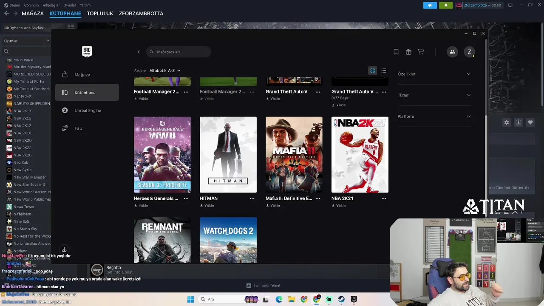The height and width of the screenshot is (306, 544).
Task: Open File Explorer from taskbar
Action: tap(292, 299)
